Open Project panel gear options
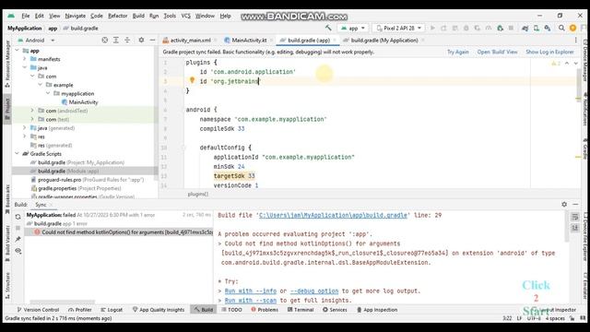The height and width of the screenshot is (332, 590). [x=141, y=40]
